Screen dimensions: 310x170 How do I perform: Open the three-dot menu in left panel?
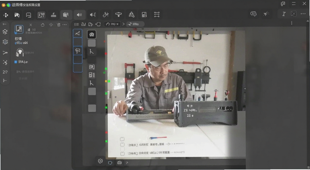click(64, 25)
